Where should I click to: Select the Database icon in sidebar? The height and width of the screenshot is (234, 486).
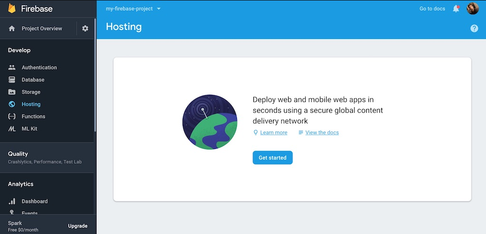coord(12,79)
